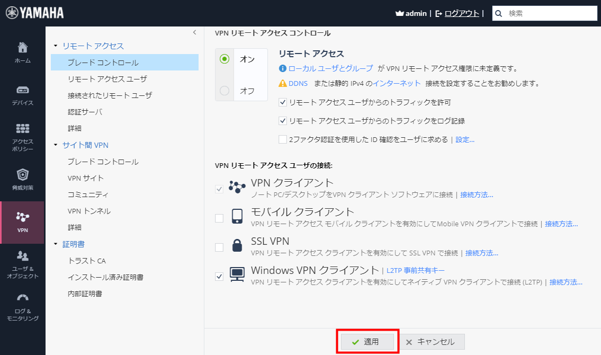This screenshot has width=601, height=355.
Task: Disable the Windows VPN クライアント checkbox
Action: pyautogui.click(x=219, y=276)
